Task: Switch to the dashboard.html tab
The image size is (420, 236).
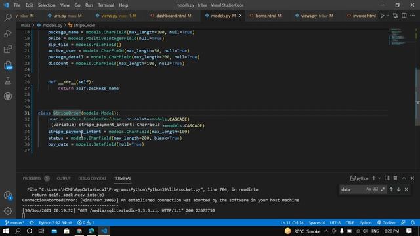Action: point(171,16)
